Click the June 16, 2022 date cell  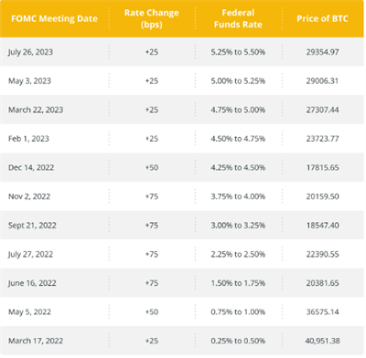pos(32,283)
